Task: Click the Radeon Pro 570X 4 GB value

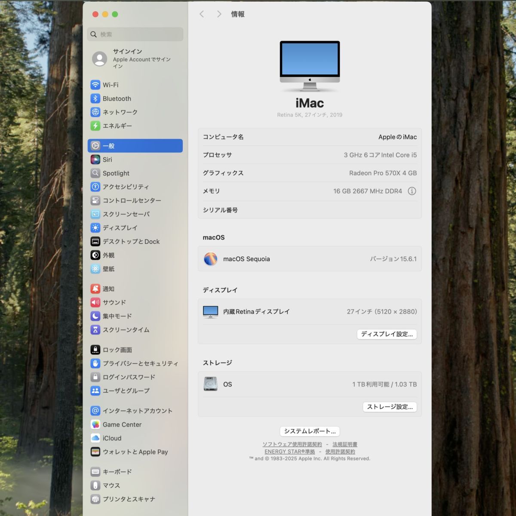Action: (383, 173)
